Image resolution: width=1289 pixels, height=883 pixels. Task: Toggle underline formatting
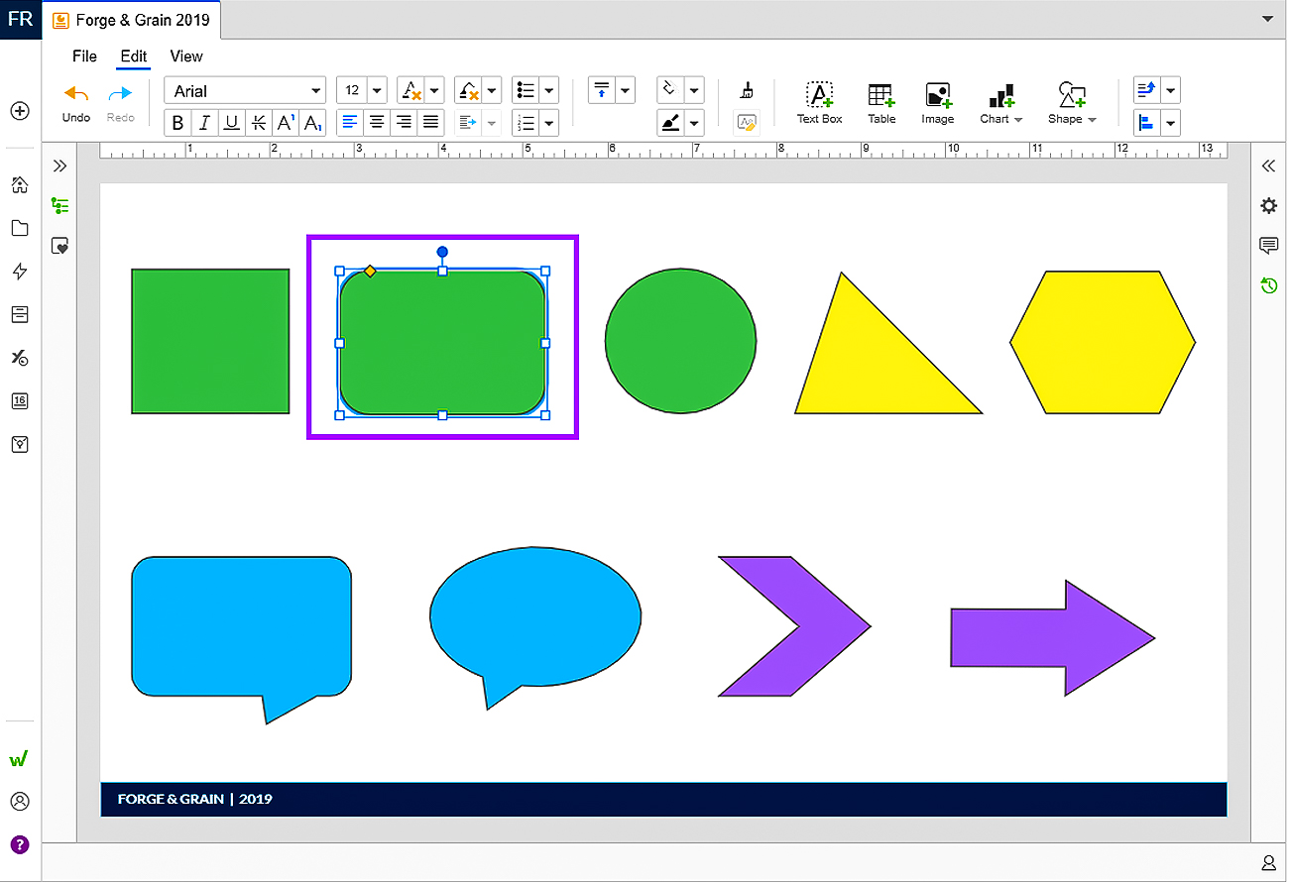(x=232, y=123)
